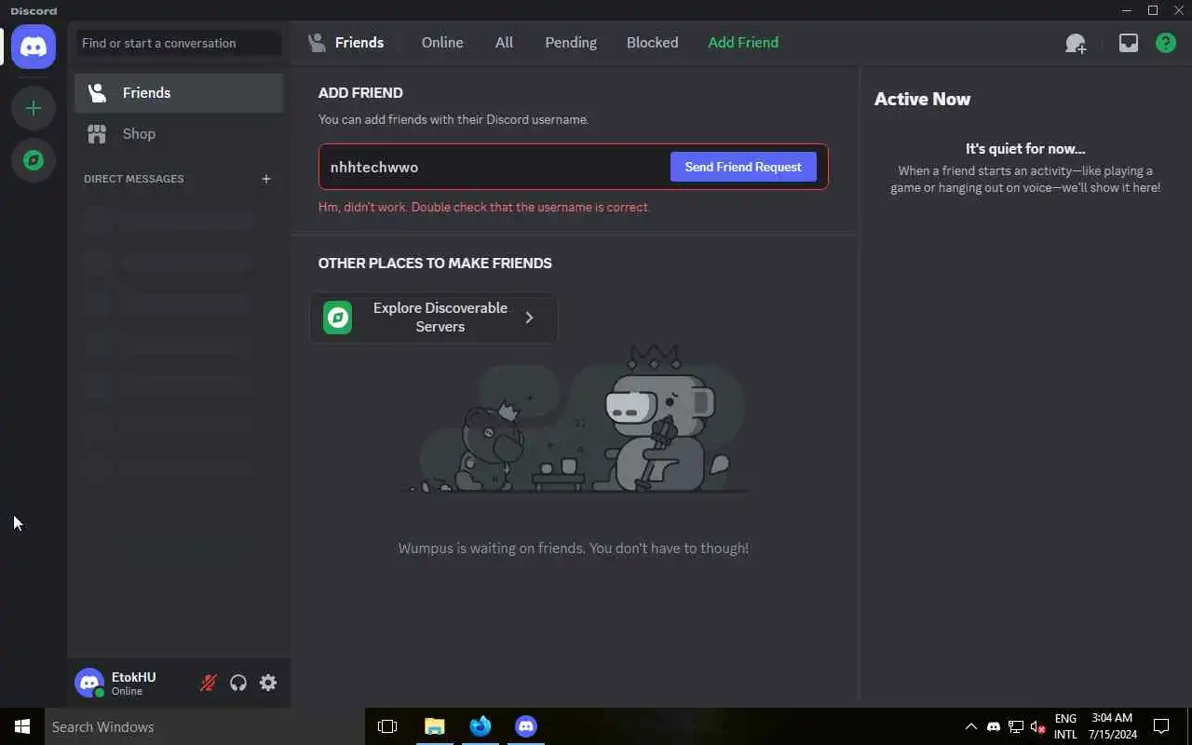Switch to the Online tab
Screen dimensions: 1192x745
tap(442, 43)
